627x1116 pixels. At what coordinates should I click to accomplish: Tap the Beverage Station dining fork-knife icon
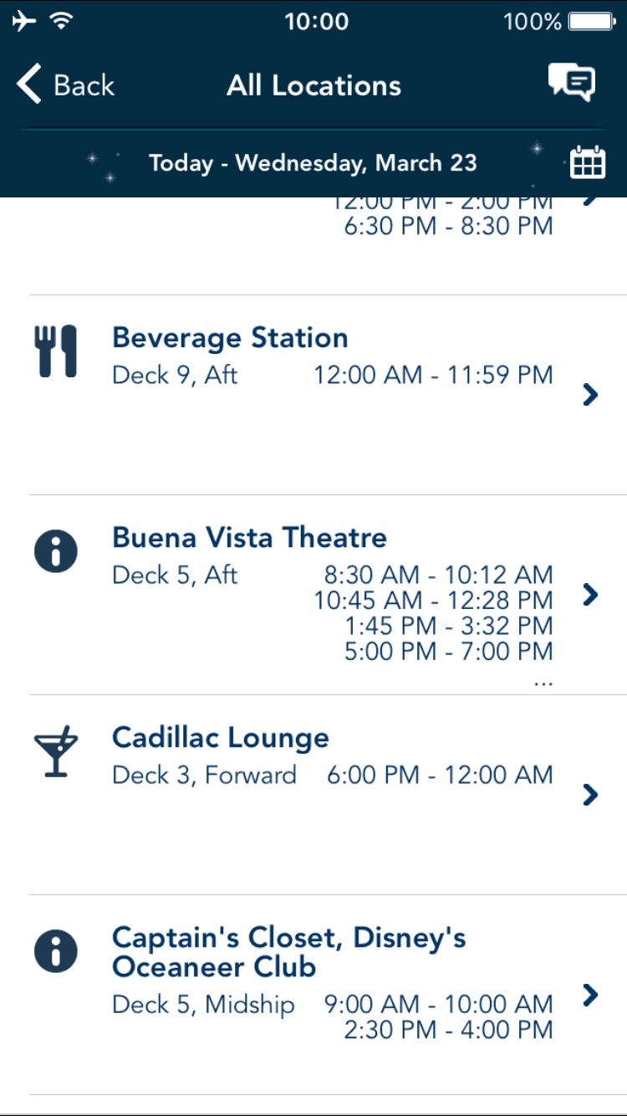coord(56,351)
